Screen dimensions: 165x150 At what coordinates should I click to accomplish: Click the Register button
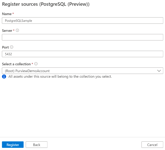tap(13, 145)
